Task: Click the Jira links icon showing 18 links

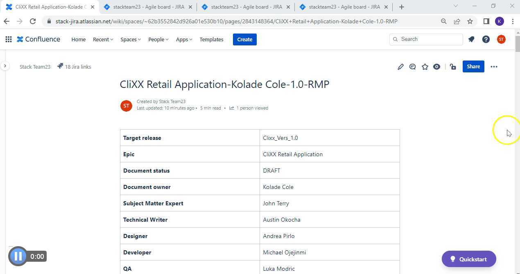Action: tap(75, 67)
